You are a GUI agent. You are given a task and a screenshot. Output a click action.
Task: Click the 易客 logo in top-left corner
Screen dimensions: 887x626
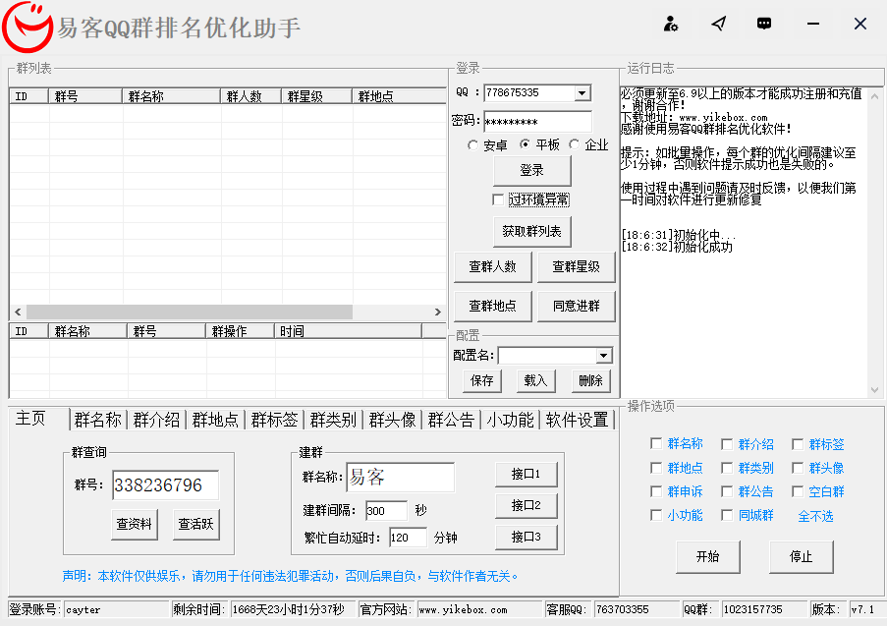29,25
